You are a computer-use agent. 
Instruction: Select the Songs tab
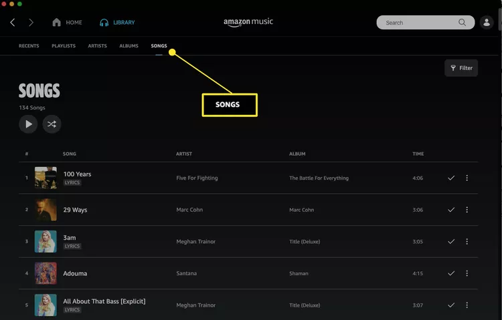click(x=159, y=45)
